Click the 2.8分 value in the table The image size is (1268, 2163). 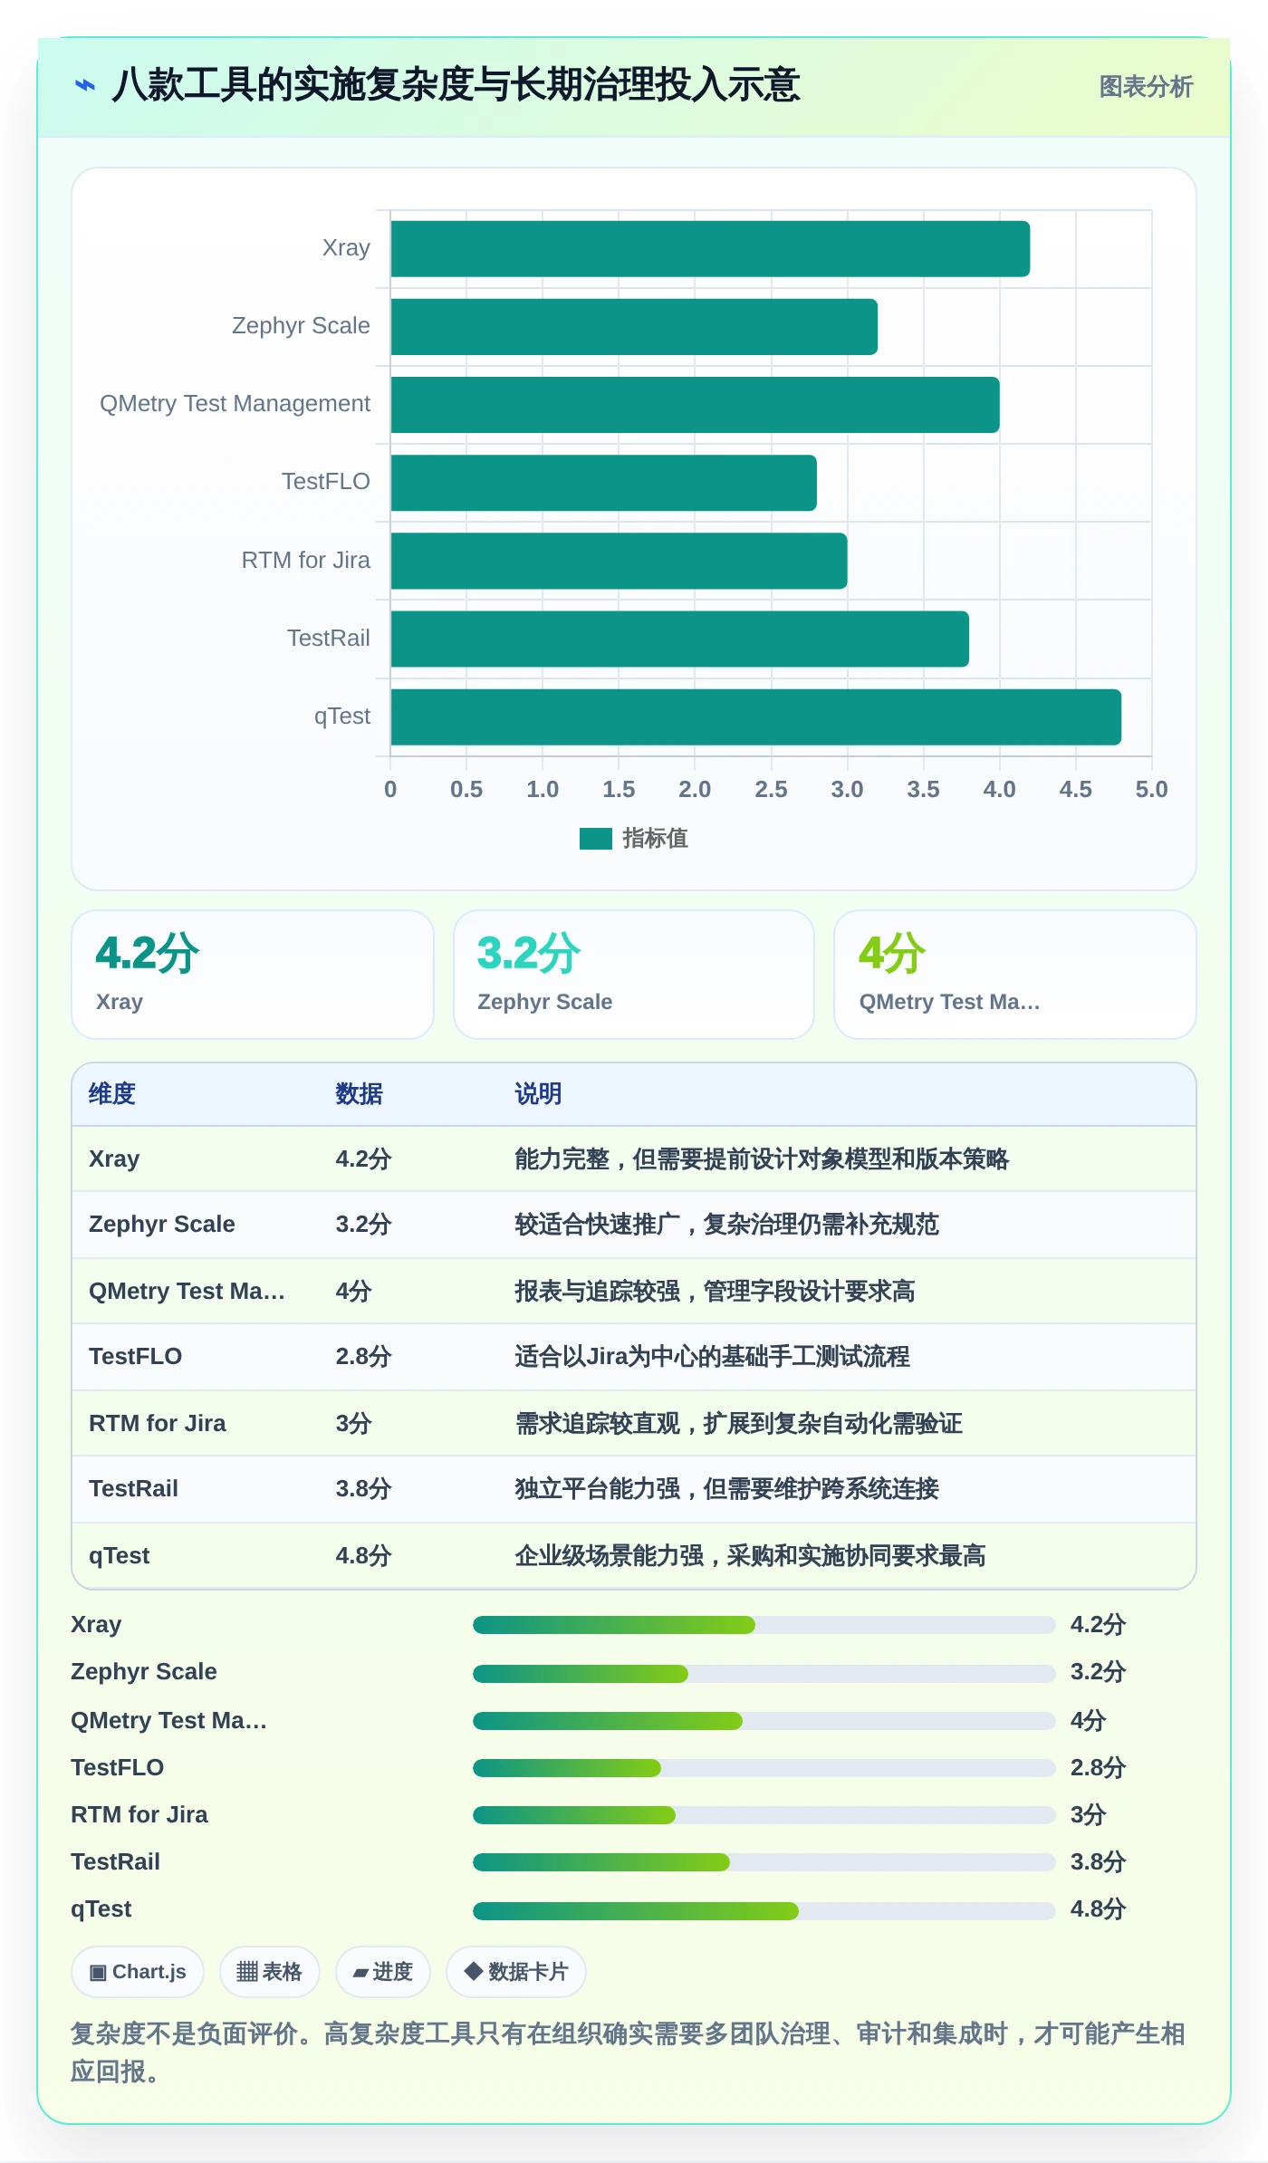coord(363,1356)
